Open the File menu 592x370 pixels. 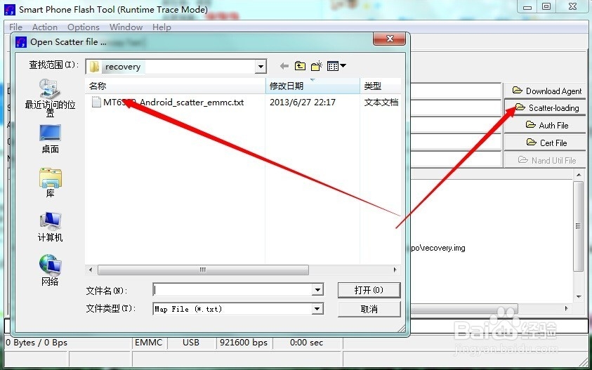(x=15, y=27)
